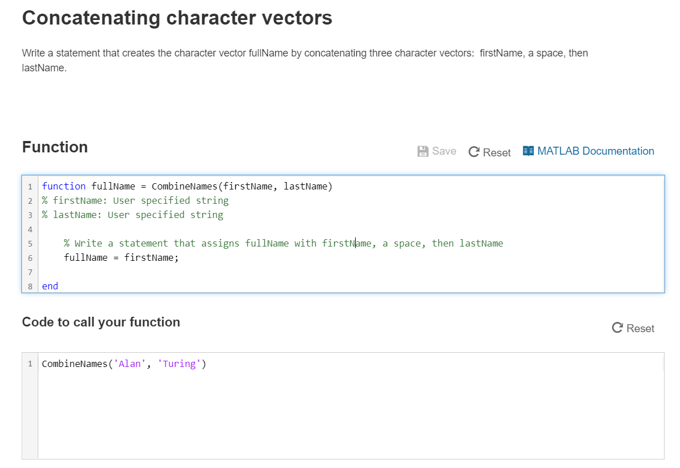Click the Reset circular arrow icon in Function header
The image size is (680, 468).
474,152
